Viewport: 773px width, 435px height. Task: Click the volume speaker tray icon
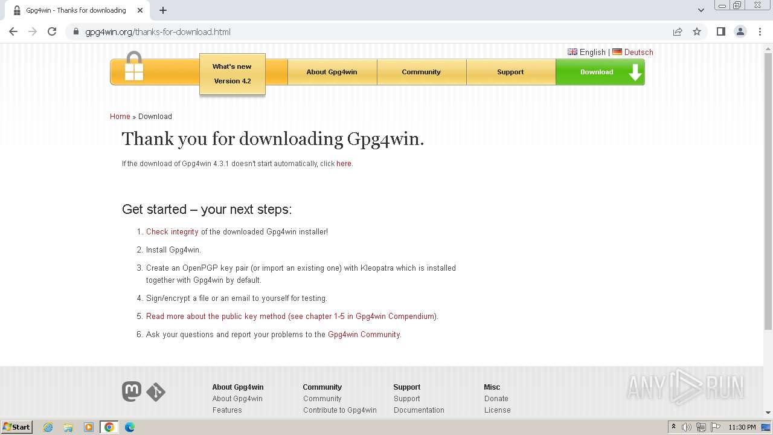[687, 427]
